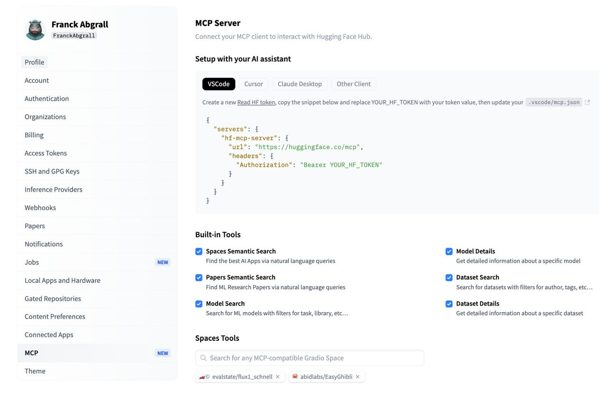The height and width of the screenshot is (395, 614).
Task: Open SSH and GPG Keys
Action: (97, 171)
